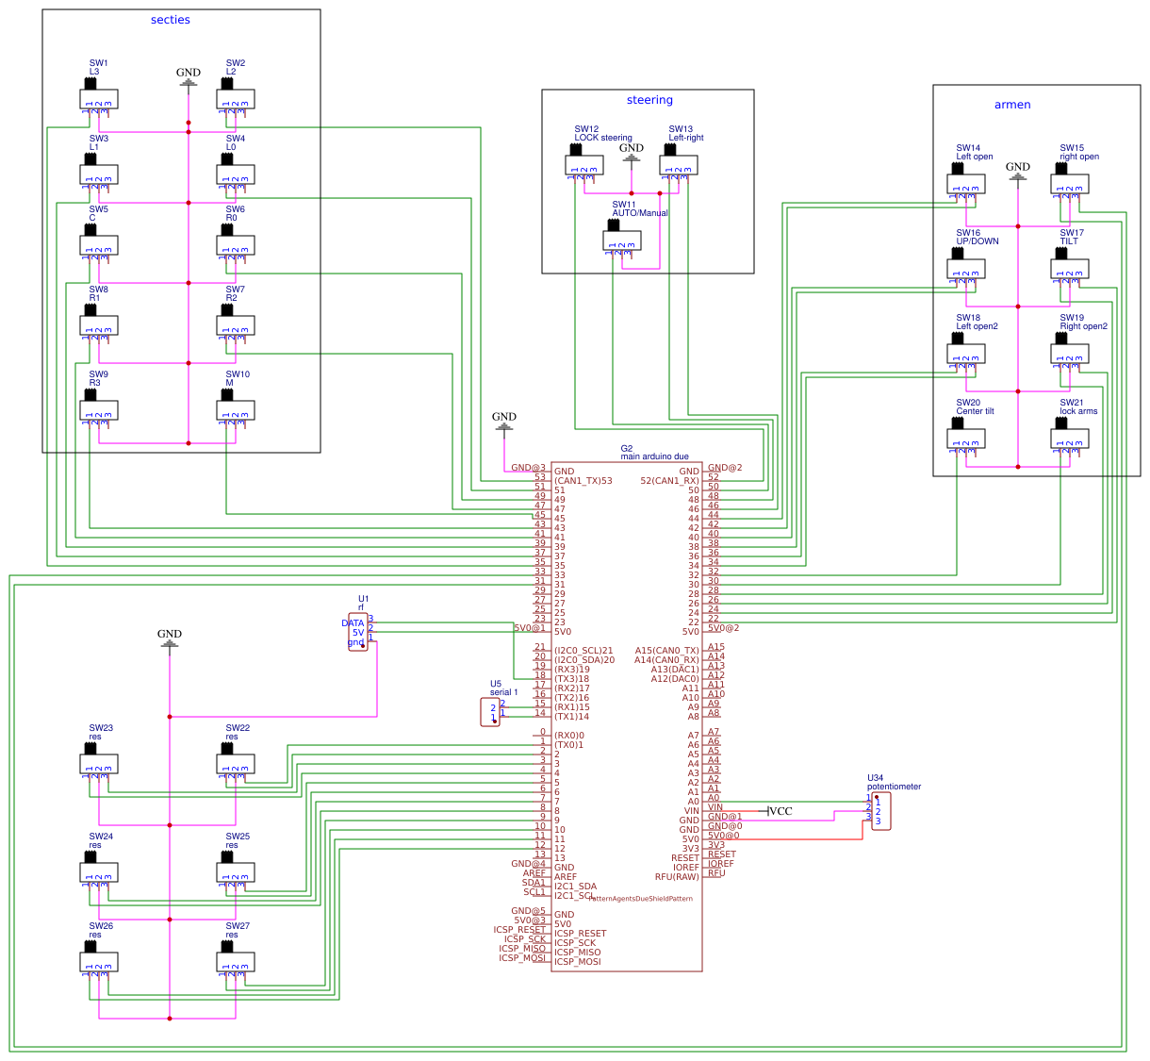Click Arduino pin VIN
Image resolution: width=1150 pixels, height=1061 pixels.
692,811
